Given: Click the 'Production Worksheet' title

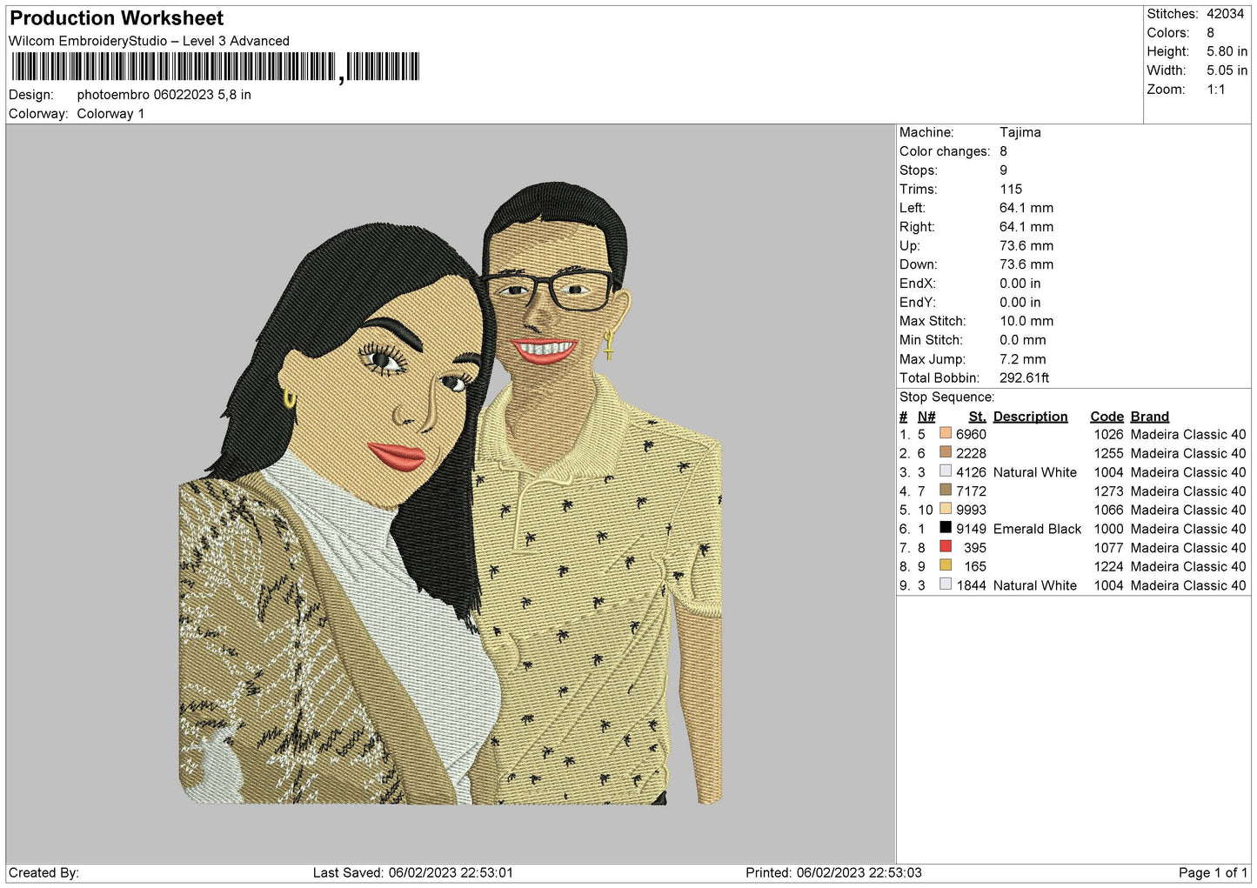Looking at the screenshot, I should pos(117,18).
